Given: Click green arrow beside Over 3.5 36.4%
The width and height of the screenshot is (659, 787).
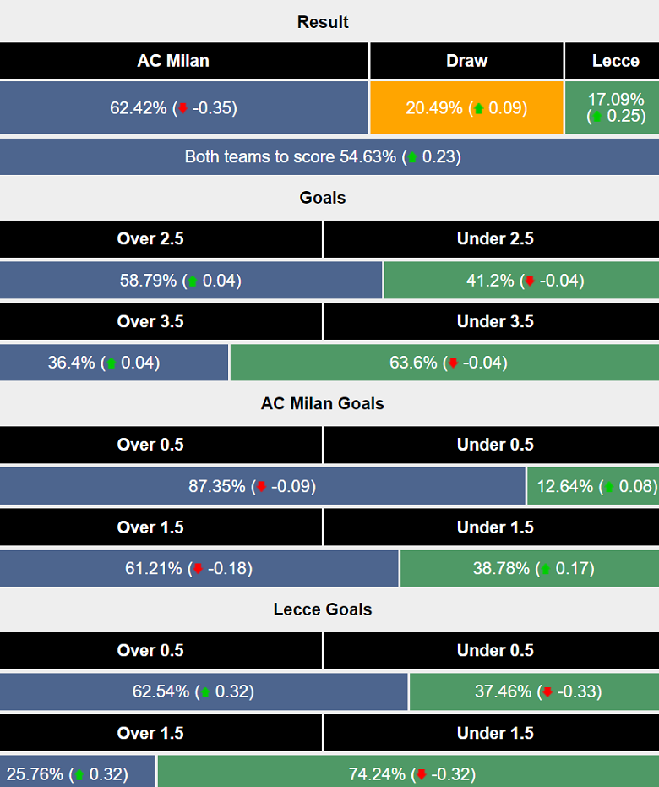Looking at the screenshot, I should (110, 363).
